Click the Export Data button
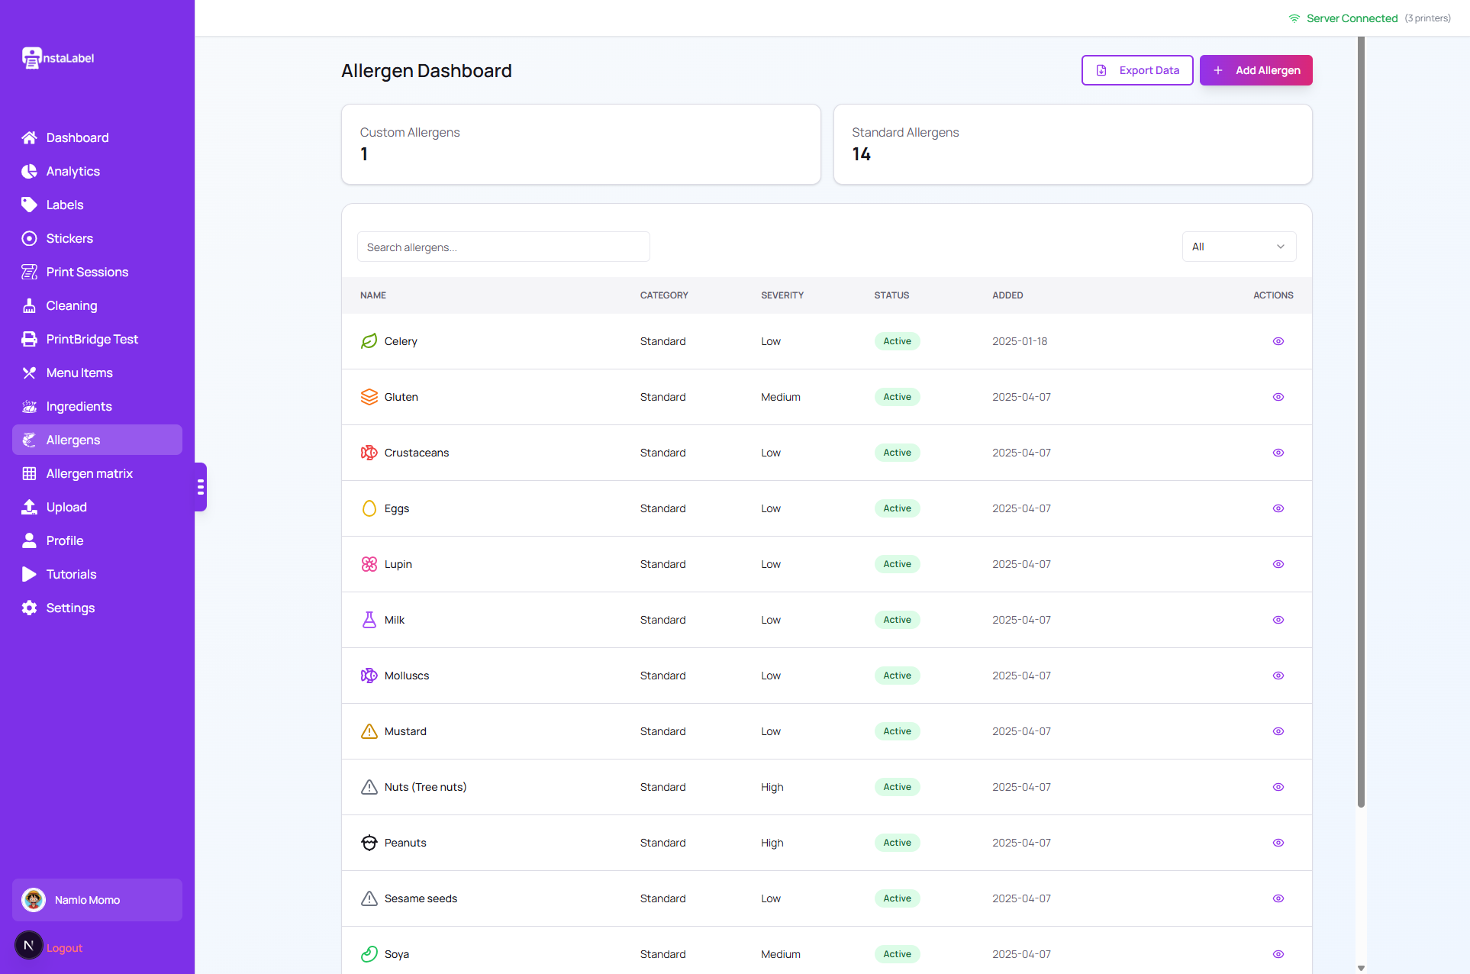Screen dimensions: 1470x974 1137,70
